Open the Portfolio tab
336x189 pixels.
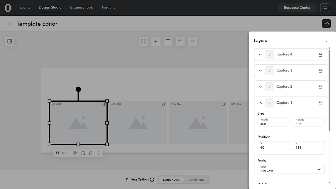pos(109,8)
